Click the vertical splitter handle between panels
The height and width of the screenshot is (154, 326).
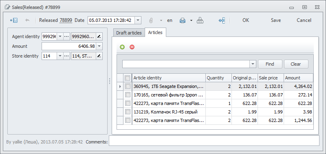(x=110, y=81)
